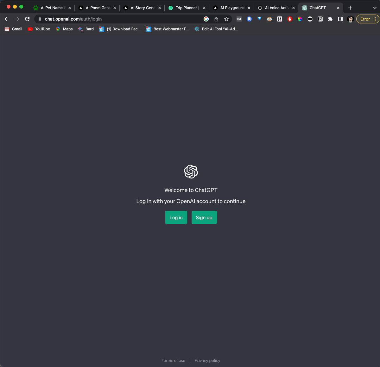Close the Trip Planner tab
The width and height of the screenshot is (380, 367).
pyautogui.click(x=204, y=8)
